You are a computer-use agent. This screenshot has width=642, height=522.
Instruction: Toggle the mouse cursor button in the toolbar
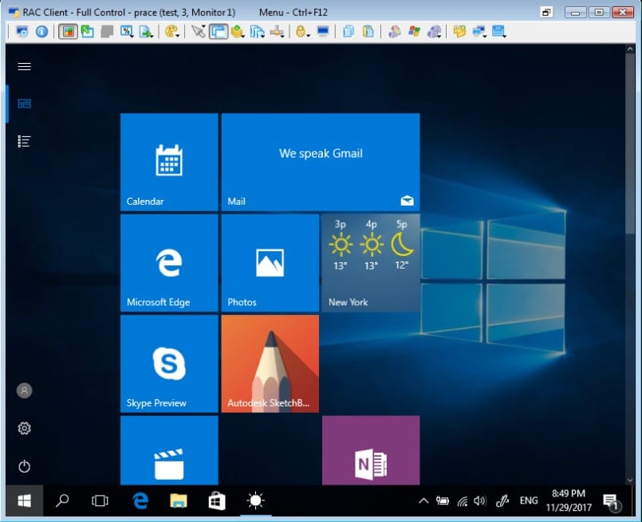198,32
